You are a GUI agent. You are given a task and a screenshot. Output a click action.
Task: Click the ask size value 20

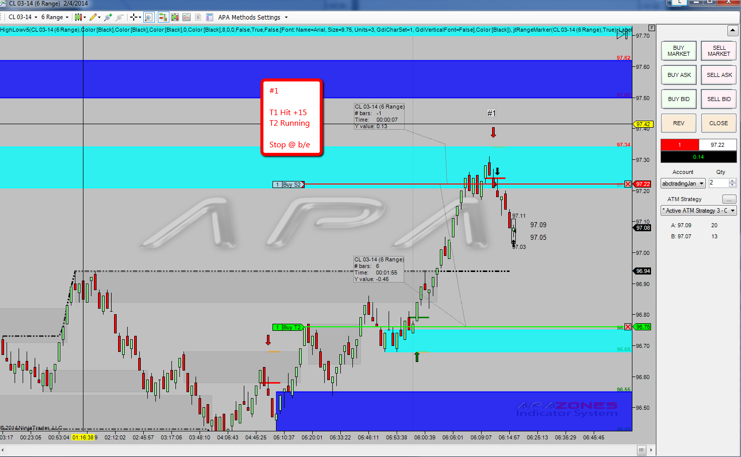[x=714, y=225]
